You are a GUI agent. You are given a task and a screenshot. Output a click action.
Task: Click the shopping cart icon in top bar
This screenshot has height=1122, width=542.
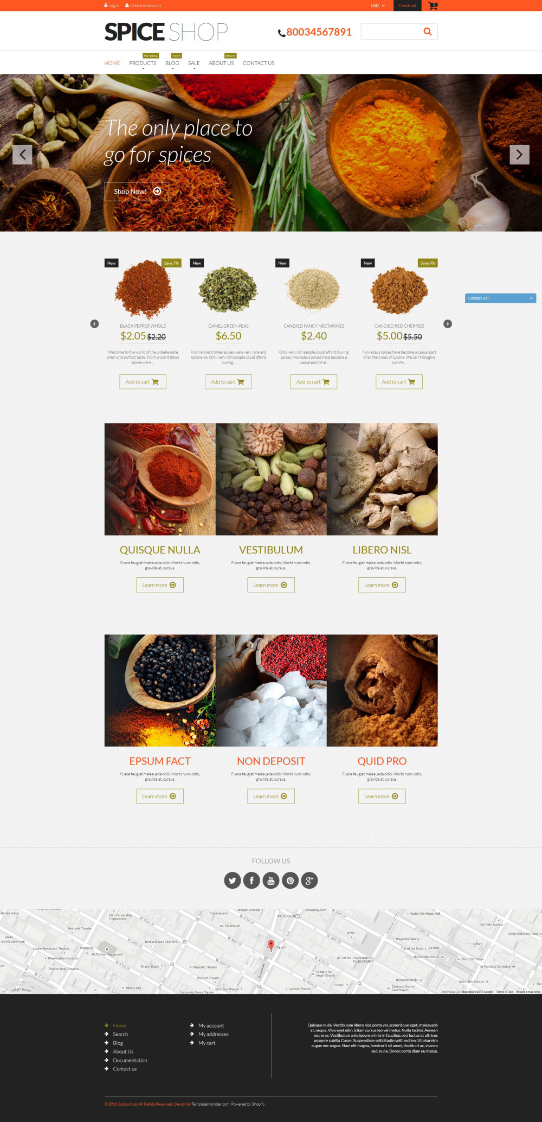(433, 5)
